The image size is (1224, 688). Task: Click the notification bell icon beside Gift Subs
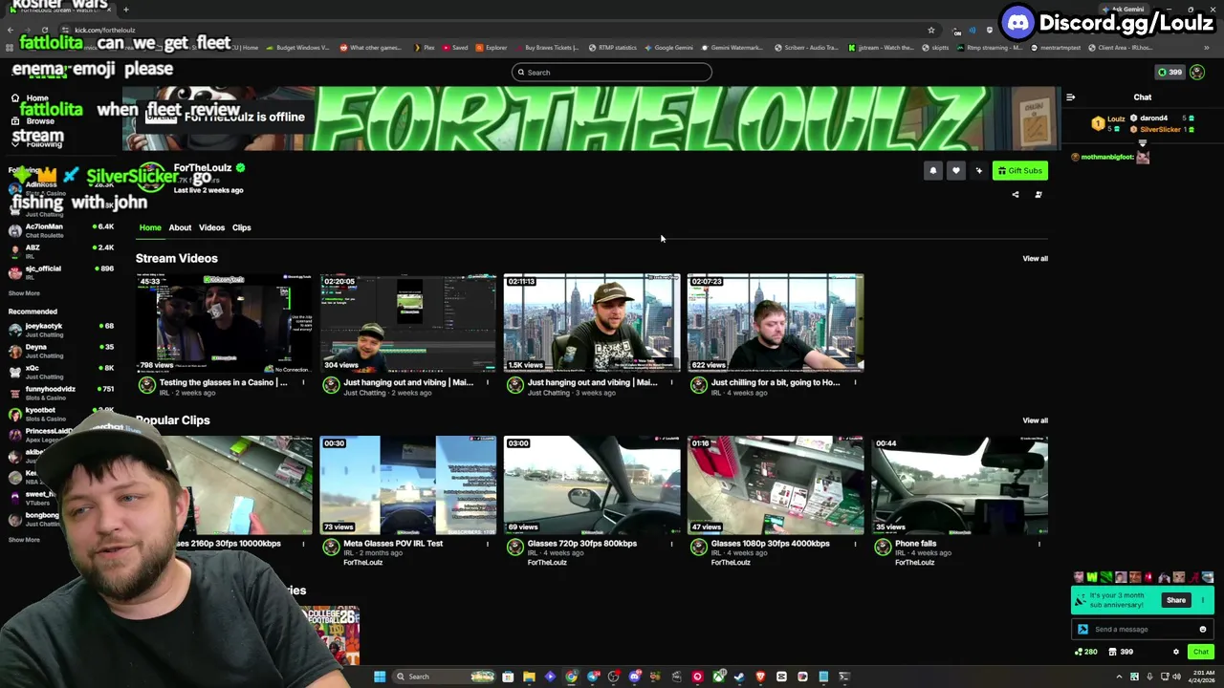point(933,171)
